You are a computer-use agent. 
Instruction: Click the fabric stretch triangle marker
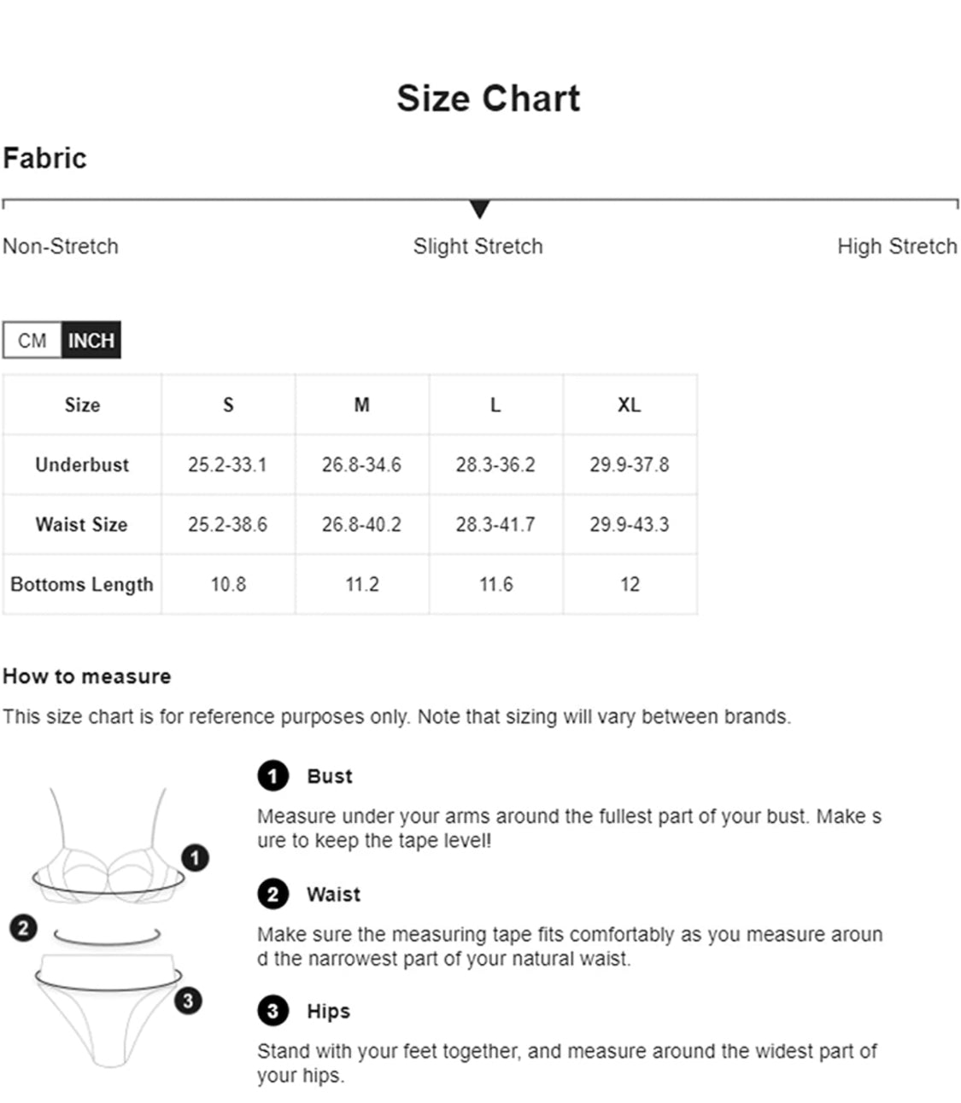point(480,209)
